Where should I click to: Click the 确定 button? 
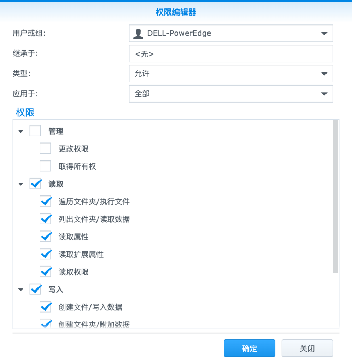(250, 348)
